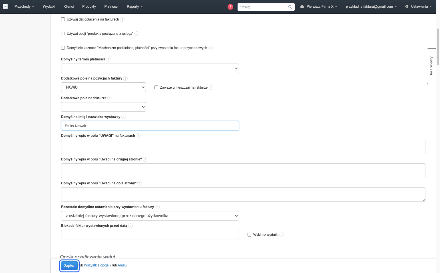
Task: Enable 'Używaj dat opłacenia na fakturach' checkbox
Action: [x=63, y=19]
